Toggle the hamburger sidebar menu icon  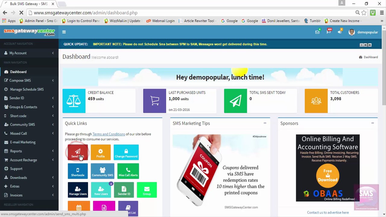64,32
